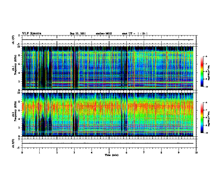Click the ch.2 colorbar 'log(PSD)' label
The height and width of the screenshot is (171, 221).
point(209,119)
